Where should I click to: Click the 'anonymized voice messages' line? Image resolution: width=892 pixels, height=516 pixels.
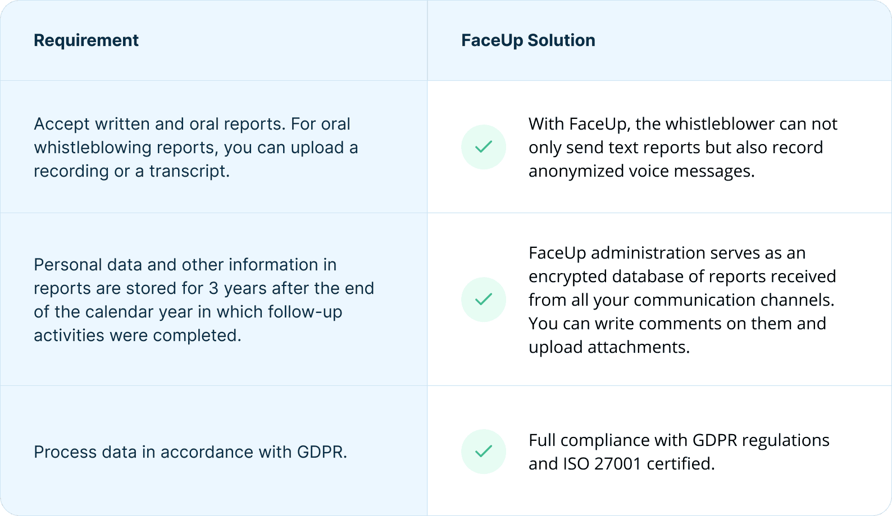641,171
